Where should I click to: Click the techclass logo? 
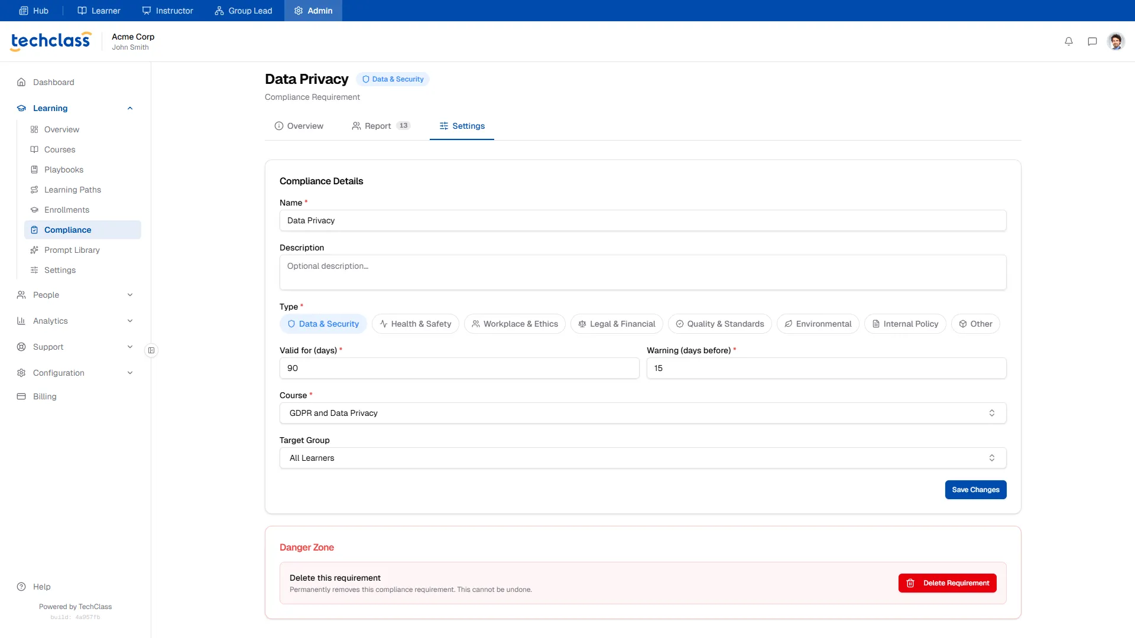pos(51,41)
